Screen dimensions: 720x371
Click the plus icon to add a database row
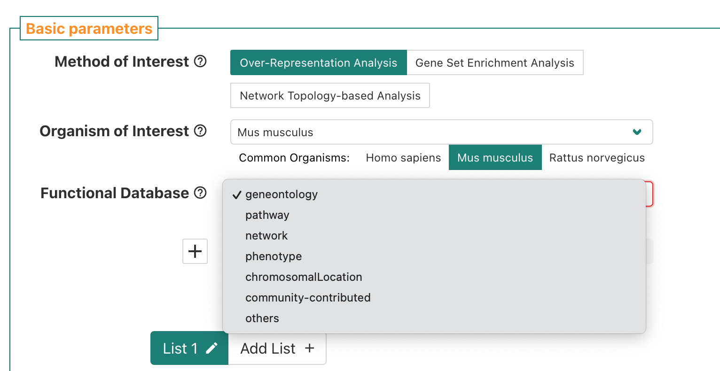pos(195,251)
